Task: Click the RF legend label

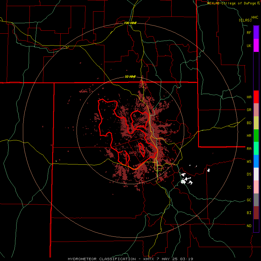Action: (x=249, y=32)
